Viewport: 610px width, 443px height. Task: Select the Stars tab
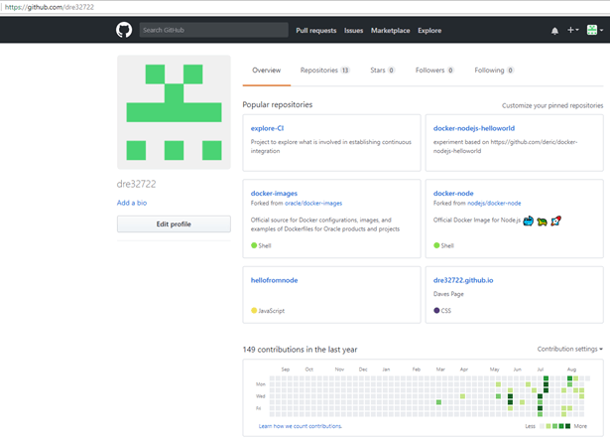382,71
